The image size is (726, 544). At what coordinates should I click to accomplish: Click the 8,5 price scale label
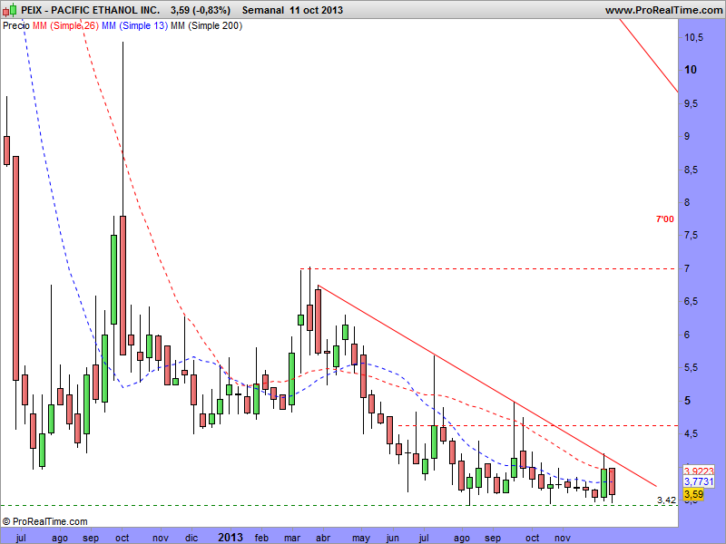(692, 170)
